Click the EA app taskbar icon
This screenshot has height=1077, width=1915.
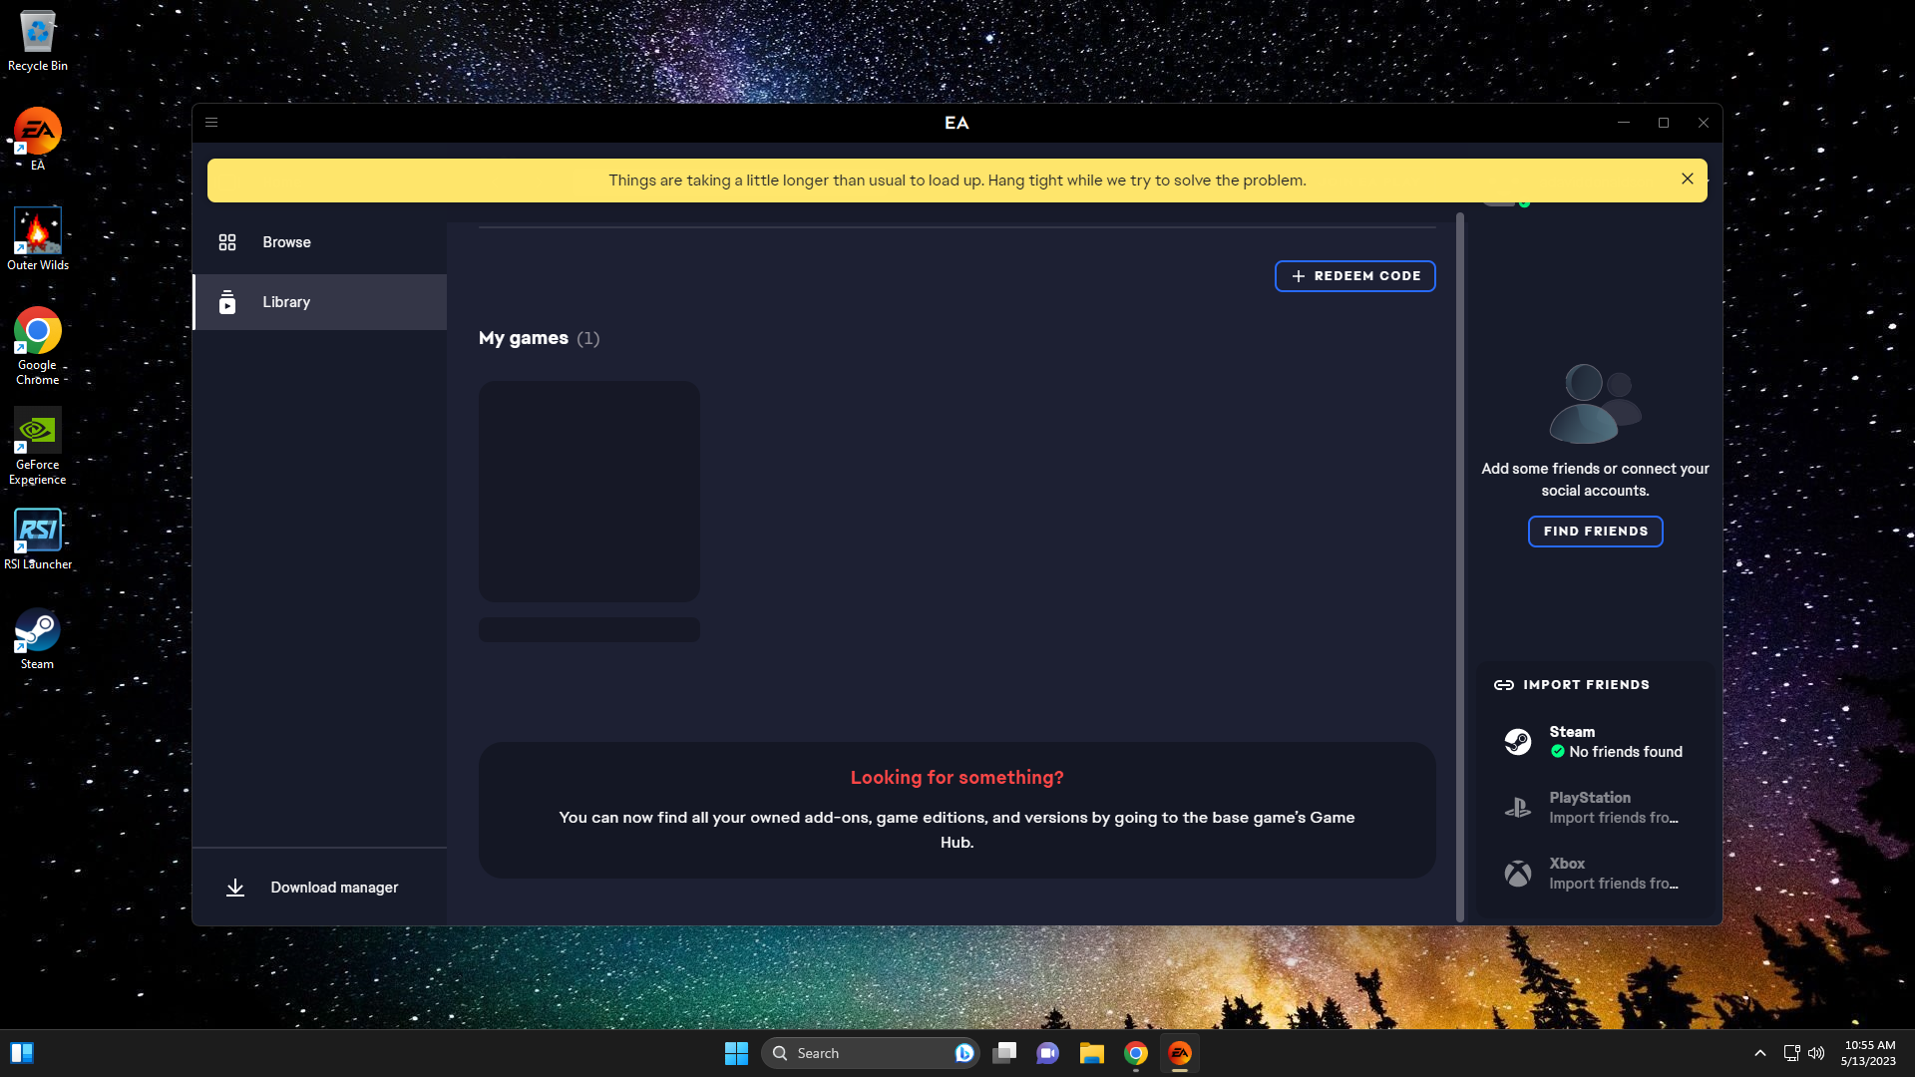click(1180, 1053)
